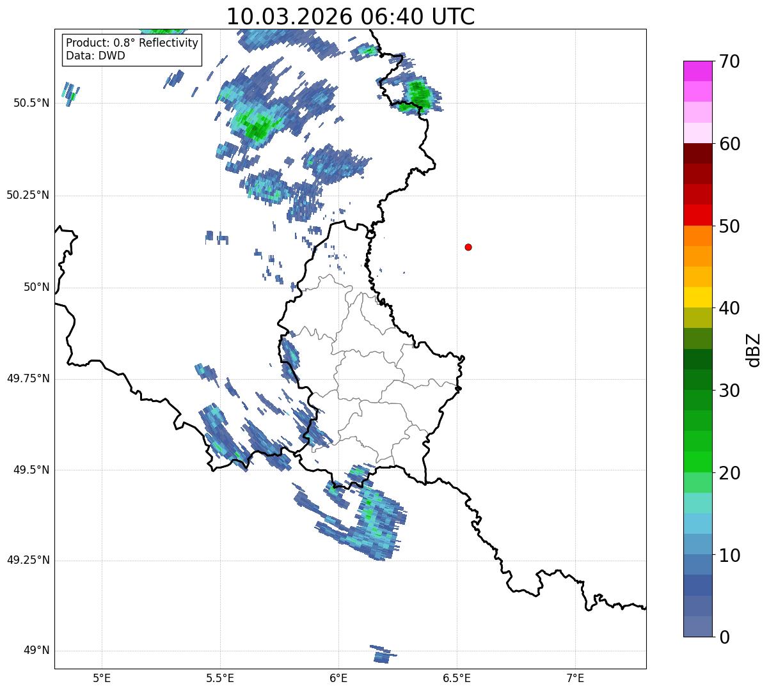769x691 pixels.
Task: Pick the dark maroon colorbar swatch below 60
Action: [697, 153]
